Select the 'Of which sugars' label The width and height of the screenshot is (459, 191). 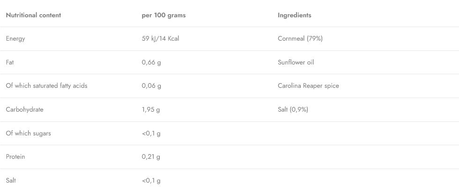point(28,133)
